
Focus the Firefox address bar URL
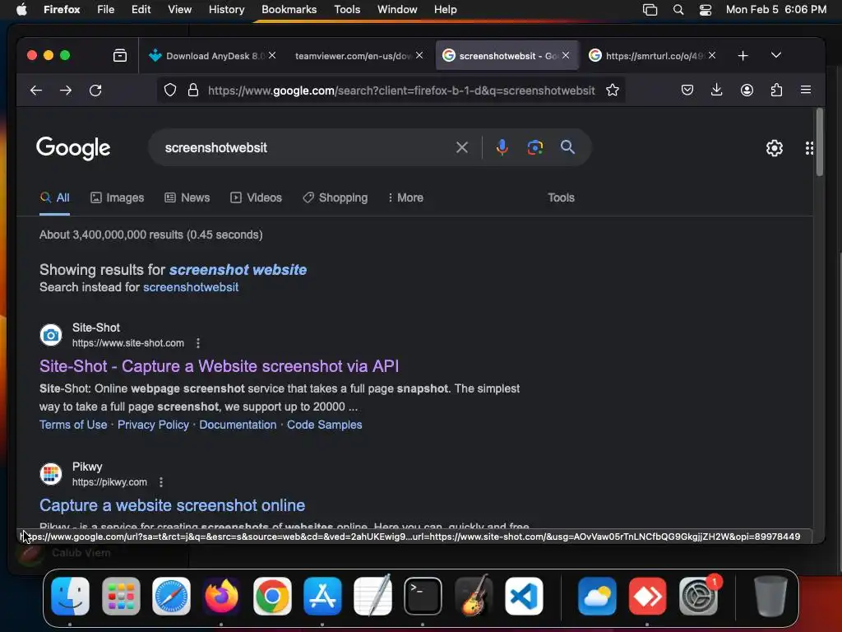(401, 91)
